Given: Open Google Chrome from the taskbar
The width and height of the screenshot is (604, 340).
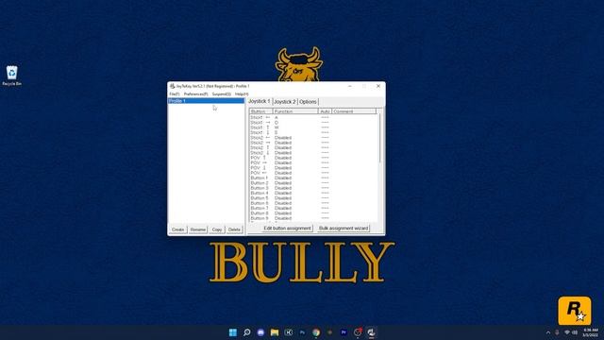Looking at the screenshot, I should (x=316, y=332).
